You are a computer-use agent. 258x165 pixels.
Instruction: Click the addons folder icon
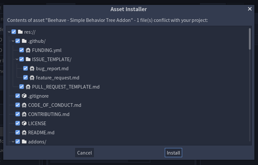pos(24,141)
